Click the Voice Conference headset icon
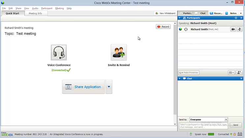Image resolution: width=245 pixels, height=138 pixels. tap(59, 52)
